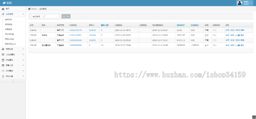Expand the T-icon settings menu chevron
The height and width of the screenshot is (119, 256).
[23, 76]
